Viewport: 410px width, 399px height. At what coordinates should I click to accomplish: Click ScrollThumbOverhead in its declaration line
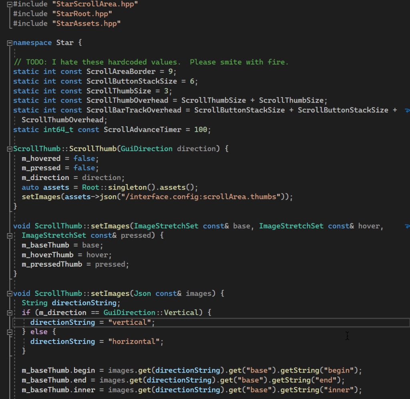[127, 100]
